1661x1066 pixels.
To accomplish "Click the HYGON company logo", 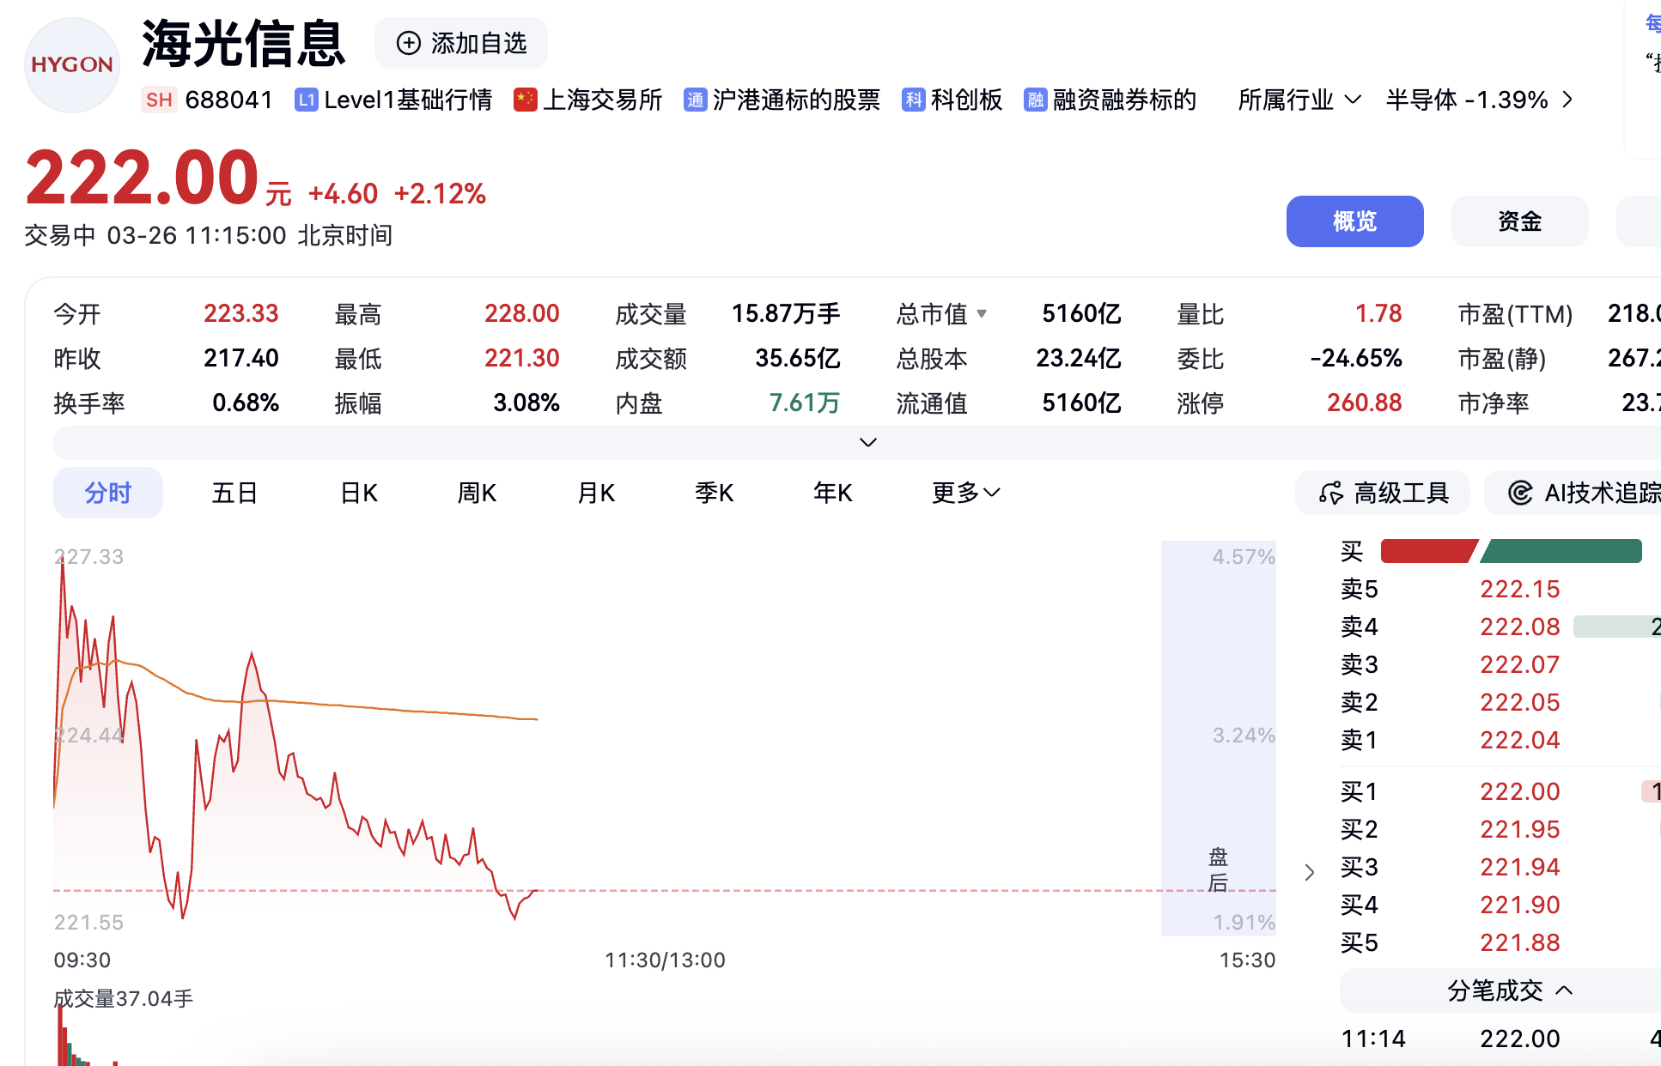I will point(71,64).
